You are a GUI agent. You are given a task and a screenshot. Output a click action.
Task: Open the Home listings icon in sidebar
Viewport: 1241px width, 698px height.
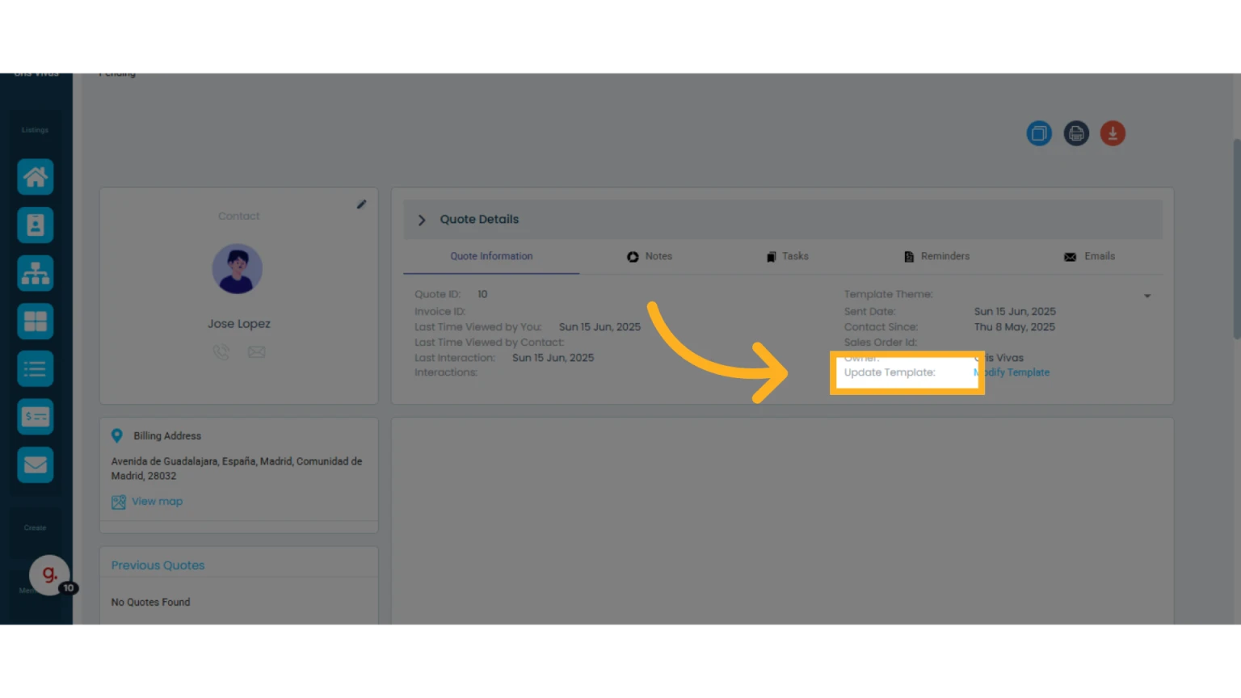[36, 177]
